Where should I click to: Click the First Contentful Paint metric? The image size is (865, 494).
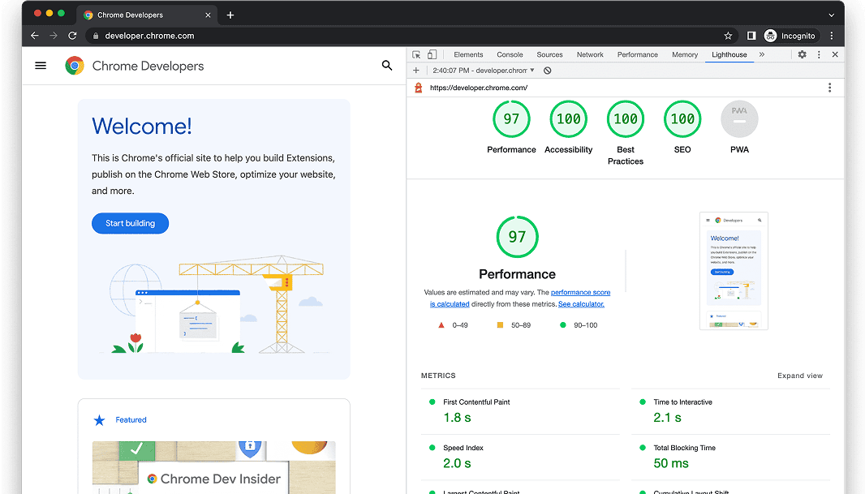coord(520,410)
